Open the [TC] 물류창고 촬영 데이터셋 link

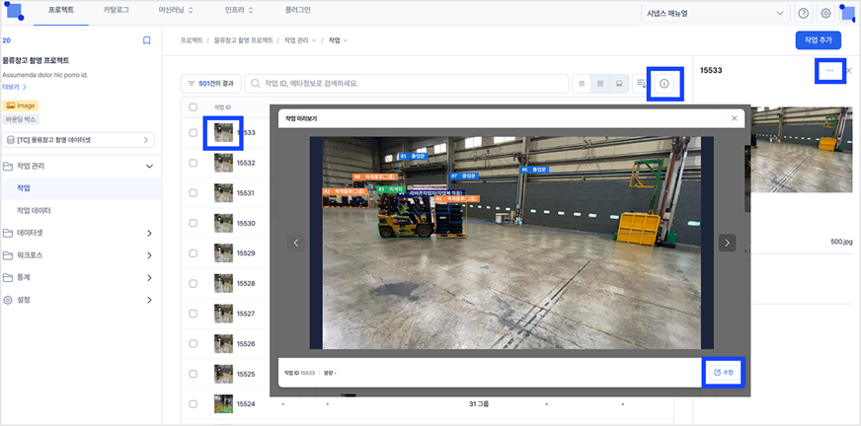coord(79,140)
